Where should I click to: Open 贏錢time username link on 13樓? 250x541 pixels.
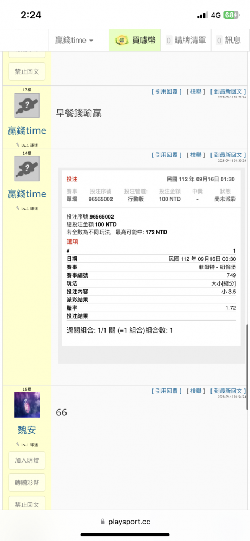pos(27,131)
